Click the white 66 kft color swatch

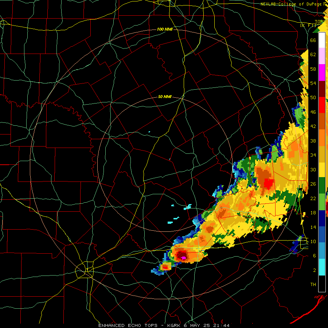click(x=322, y=40)
